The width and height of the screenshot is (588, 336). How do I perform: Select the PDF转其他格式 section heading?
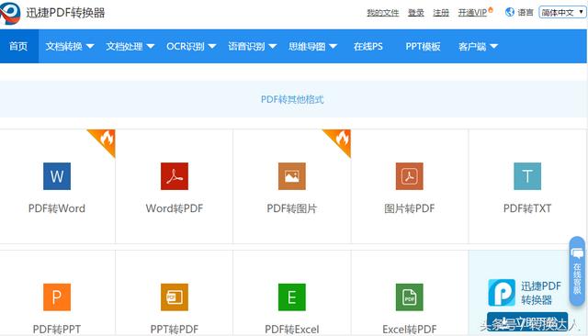click(x=292, y=100)
